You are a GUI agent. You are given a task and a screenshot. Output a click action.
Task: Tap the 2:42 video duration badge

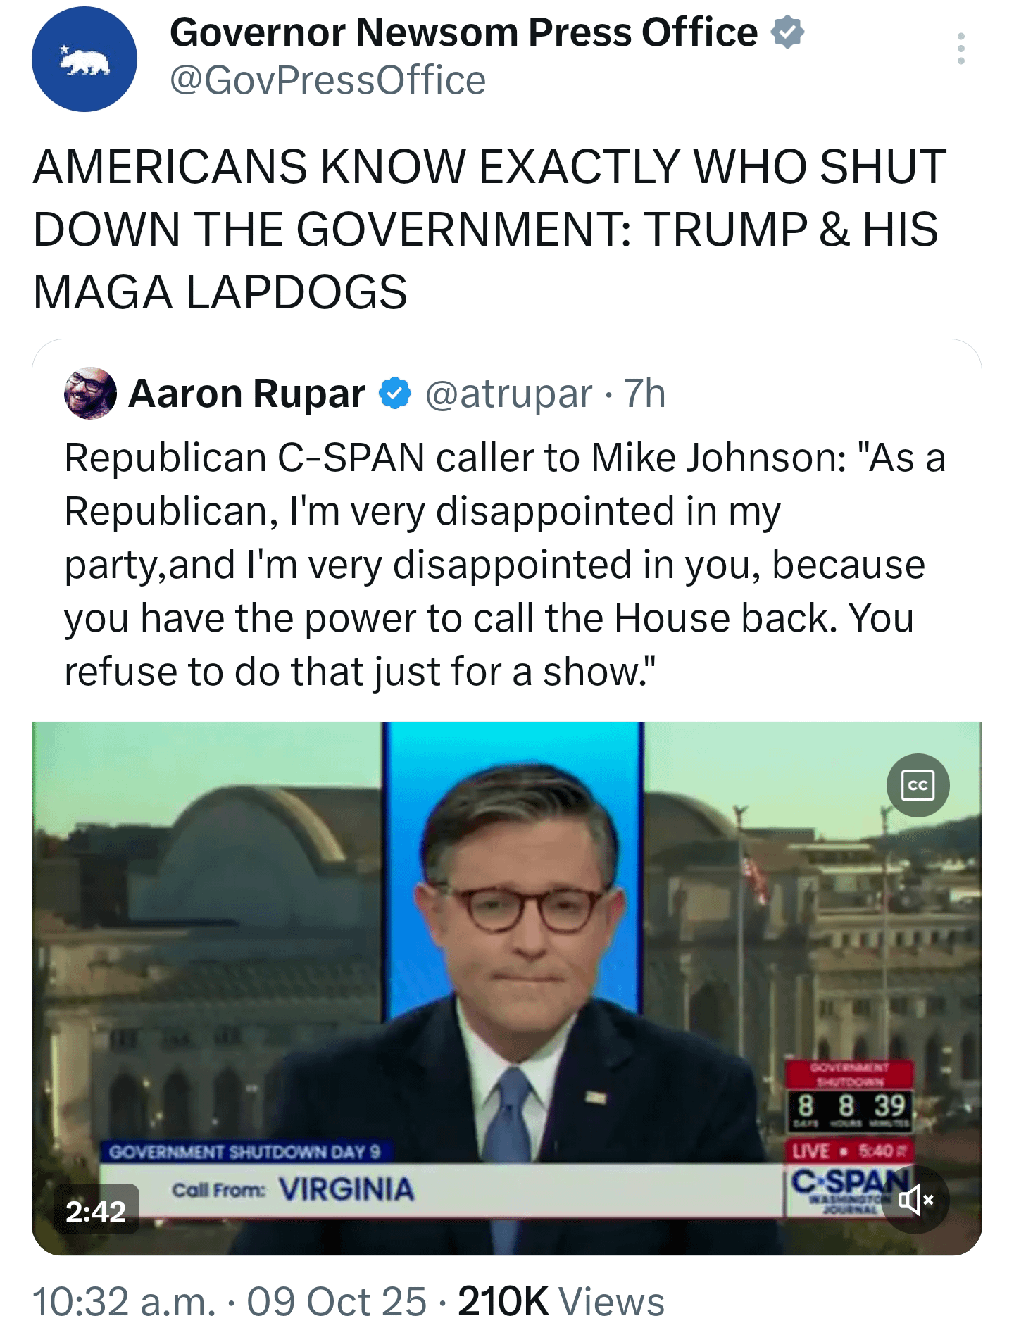pyautogui.click(x=96, y=1211)
